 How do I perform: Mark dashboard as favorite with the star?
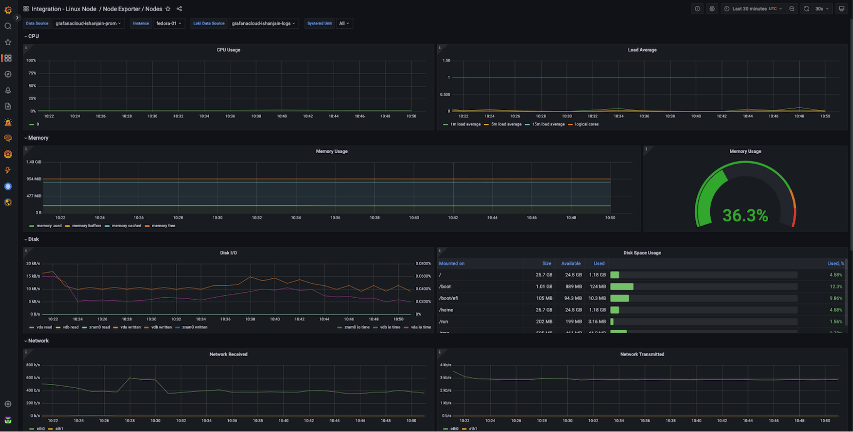click(168, 9)
